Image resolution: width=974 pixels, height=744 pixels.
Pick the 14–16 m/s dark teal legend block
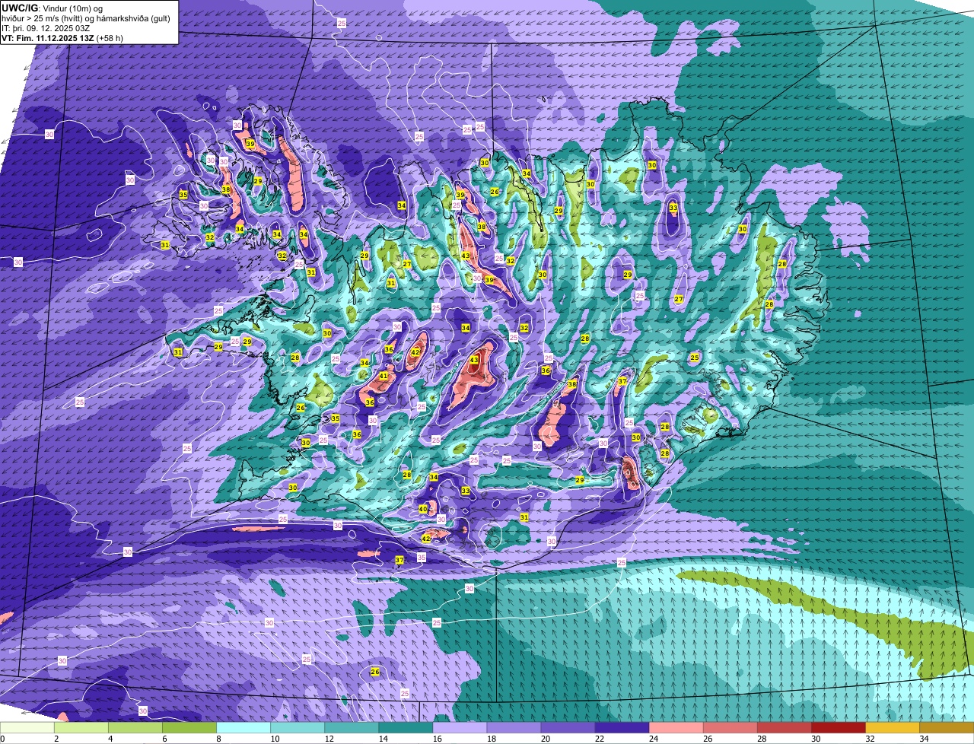pos(406,728)
